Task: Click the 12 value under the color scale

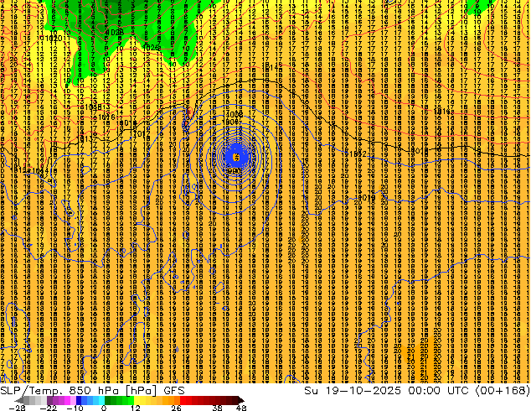Action: coord(136,408)
